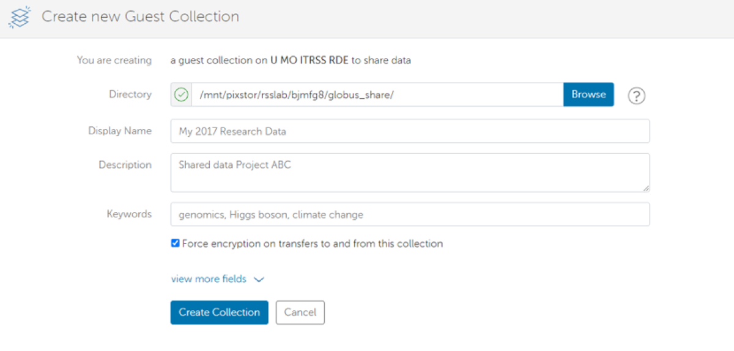
Task: Click the chevron beside view more fields
Action: (x=259, y=280)
